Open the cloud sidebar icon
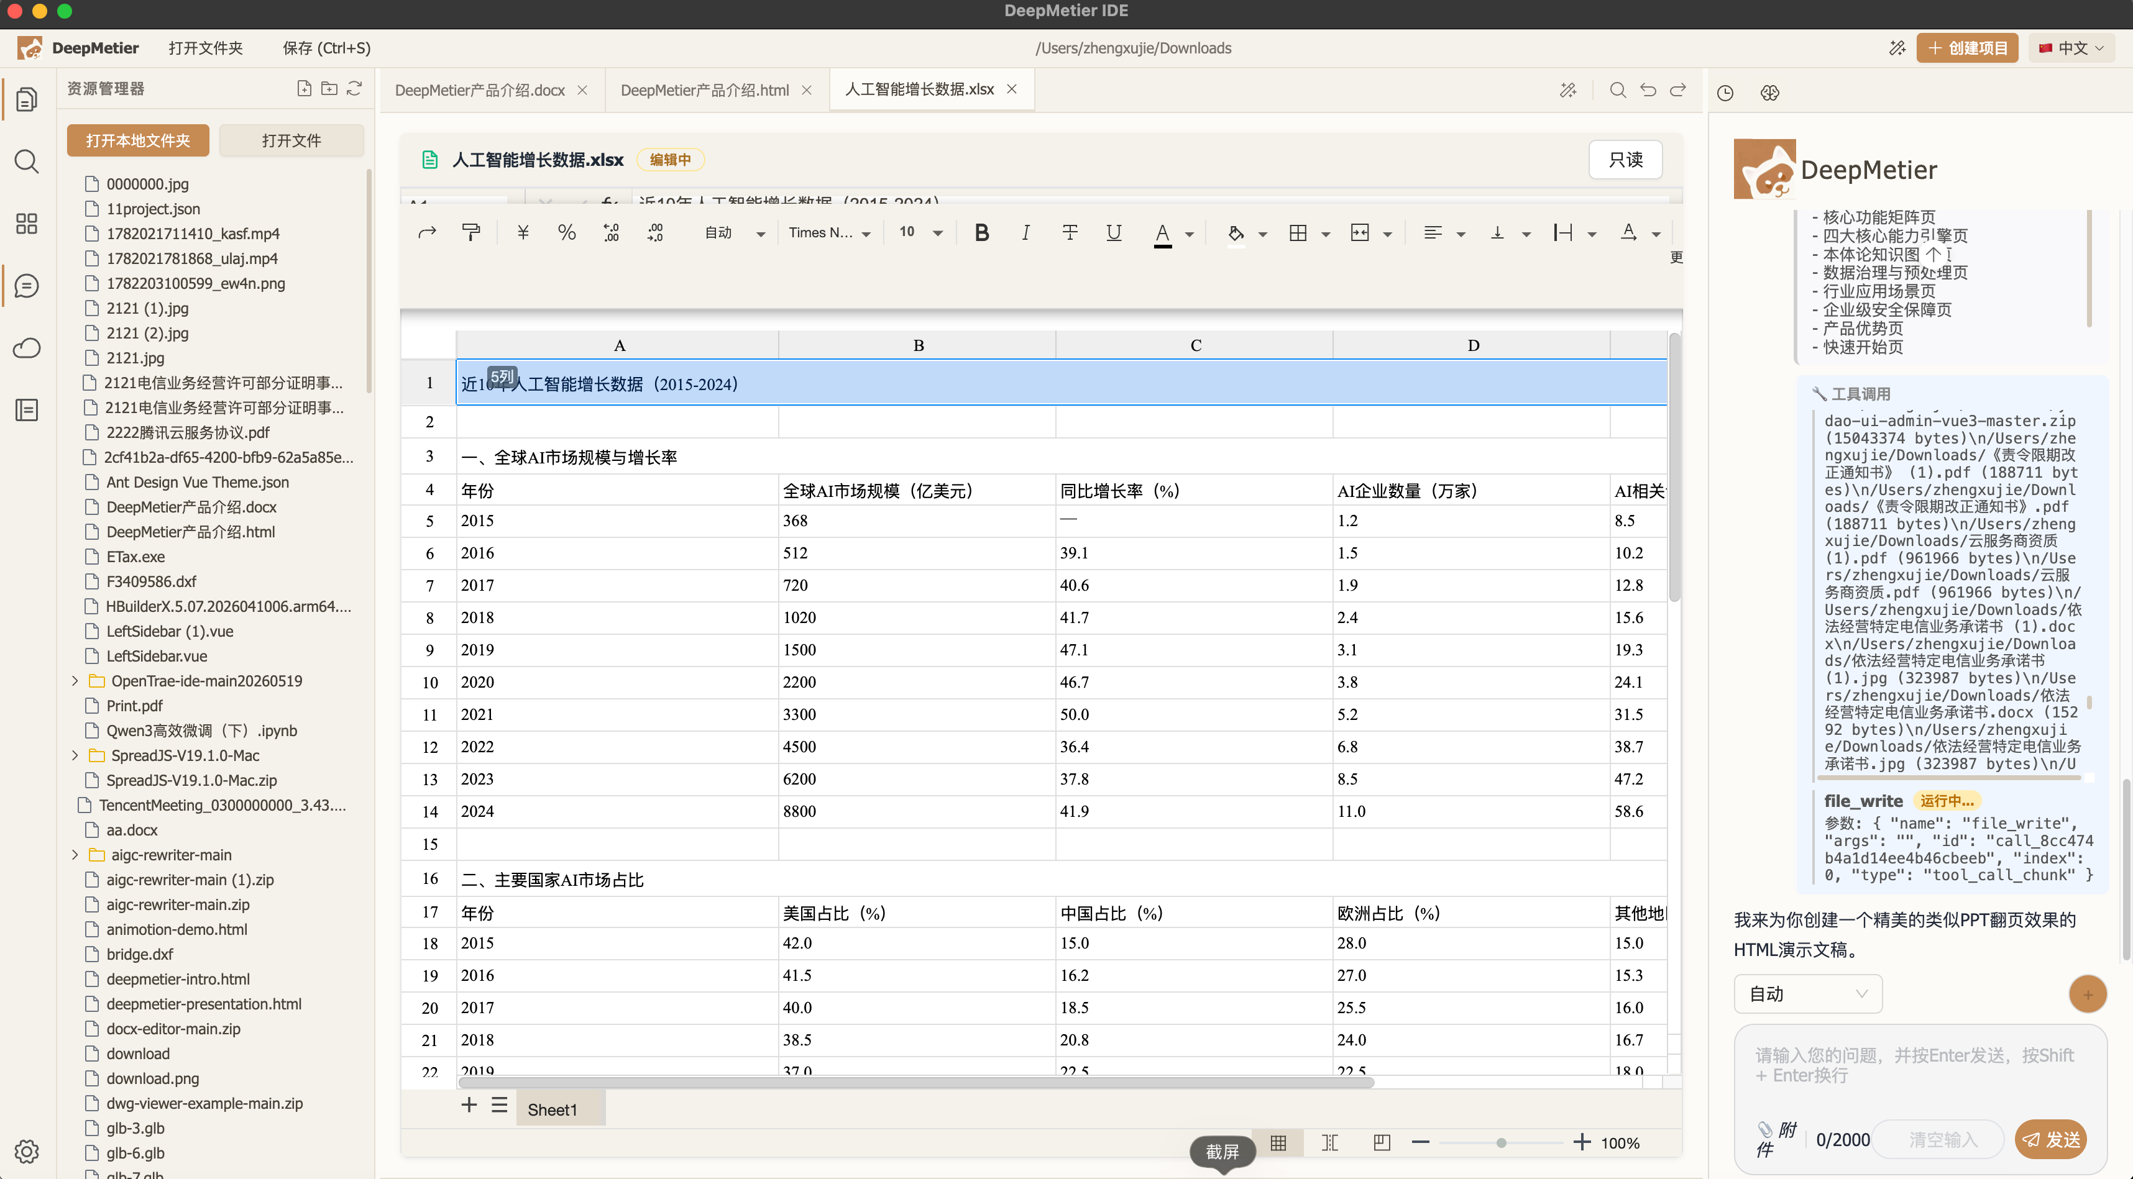 click(x=27, y=348)
